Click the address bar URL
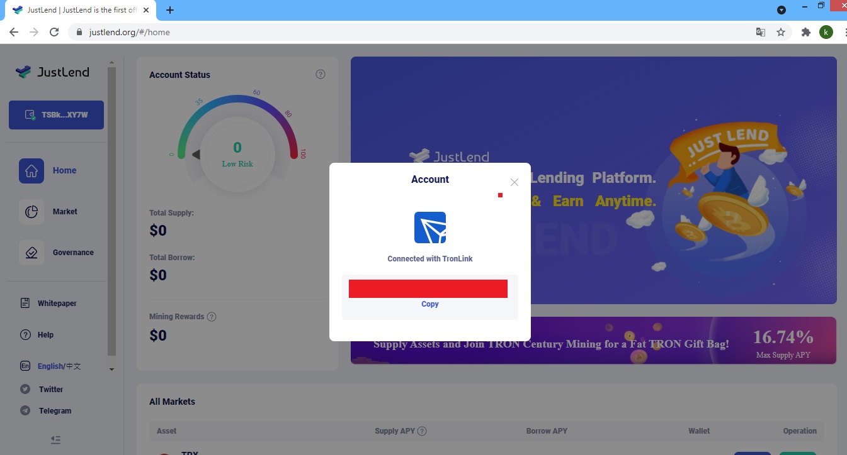This screenshot has width=847, height=455. click(130, 32)
